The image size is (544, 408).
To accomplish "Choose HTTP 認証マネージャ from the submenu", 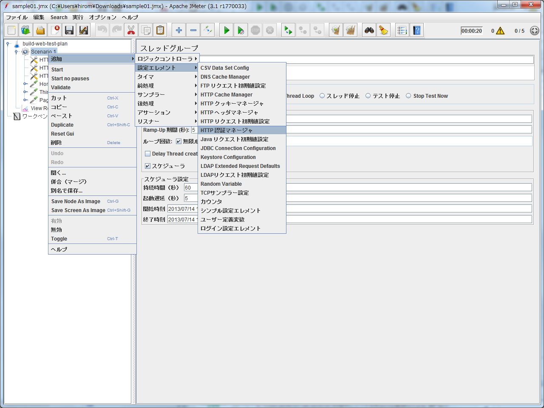I will tap(242, 130).
